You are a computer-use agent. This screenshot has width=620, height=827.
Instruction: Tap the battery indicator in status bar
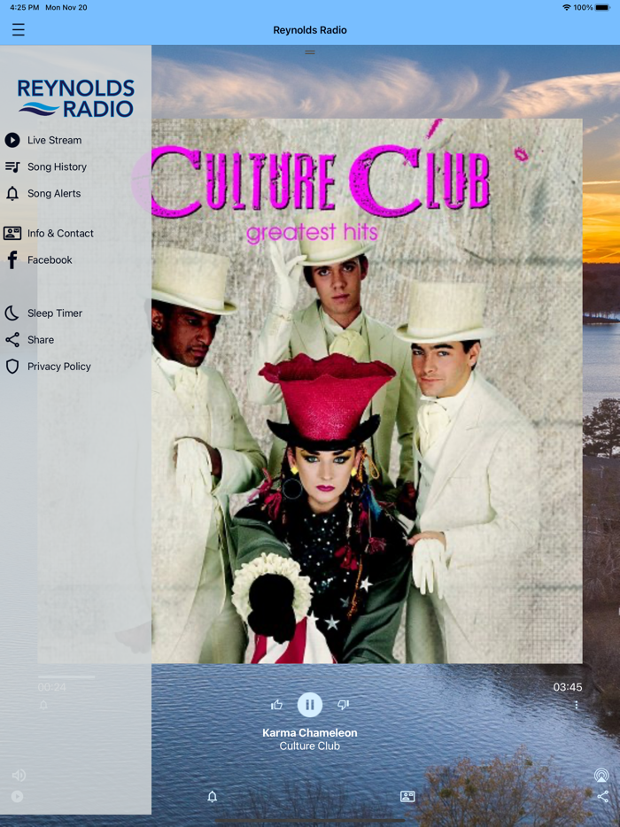click(602, 7)
